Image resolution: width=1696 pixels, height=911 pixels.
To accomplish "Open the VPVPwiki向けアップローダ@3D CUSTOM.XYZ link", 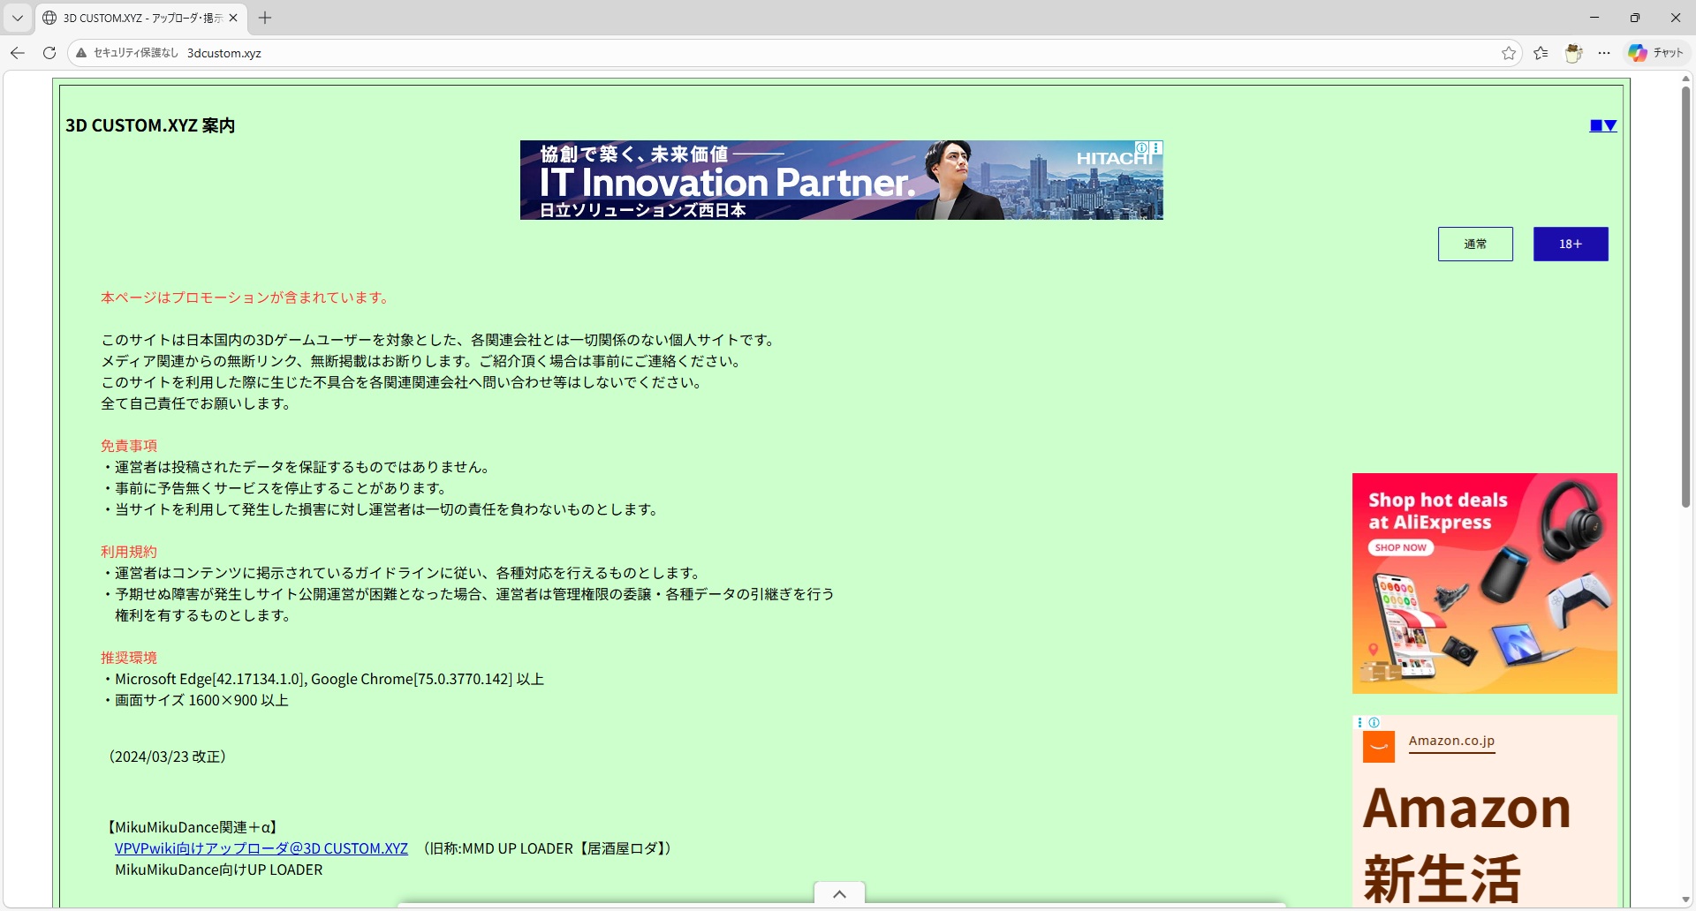I will coord(261,848).
